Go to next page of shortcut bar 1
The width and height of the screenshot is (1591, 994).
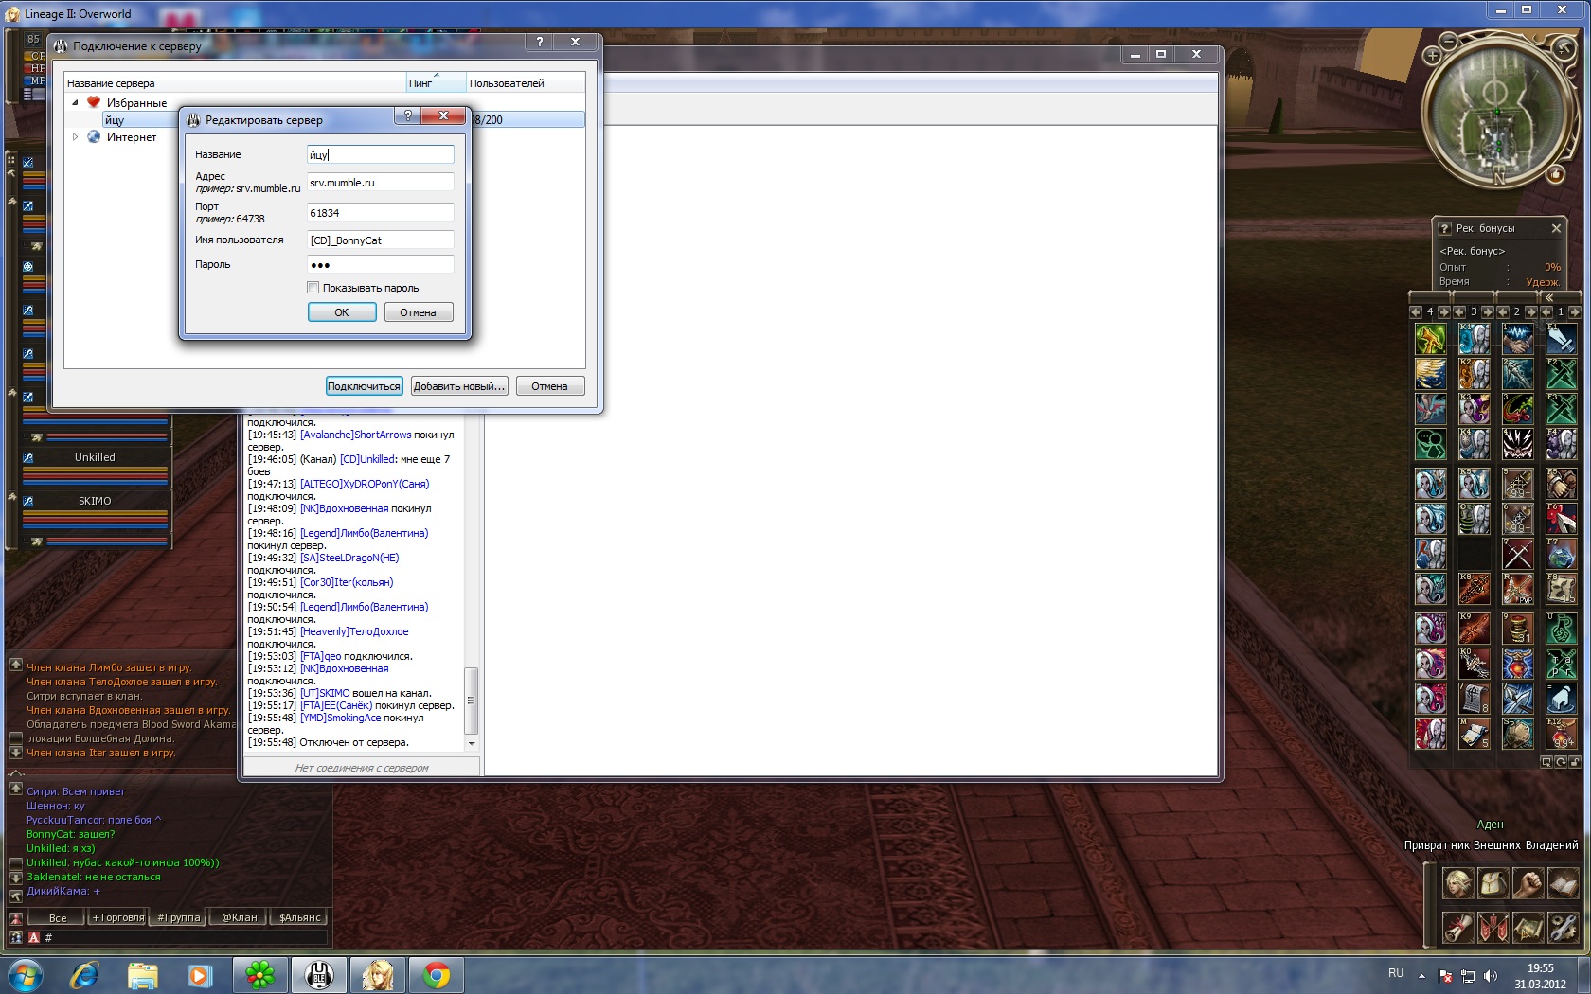(1575, 311)
